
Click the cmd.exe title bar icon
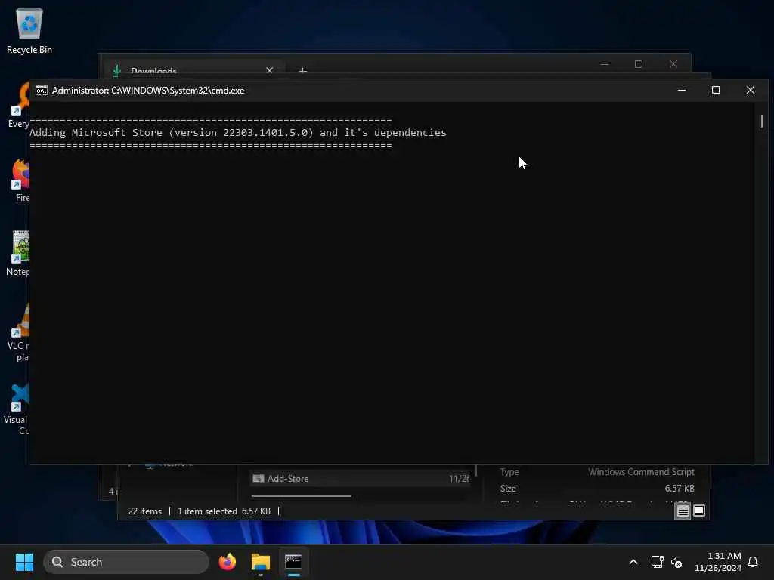coord(42,91)
